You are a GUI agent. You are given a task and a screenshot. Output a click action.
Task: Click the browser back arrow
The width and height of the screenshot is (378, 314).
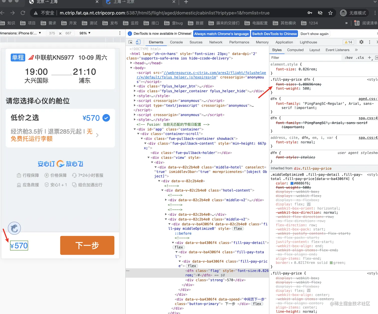2,13
